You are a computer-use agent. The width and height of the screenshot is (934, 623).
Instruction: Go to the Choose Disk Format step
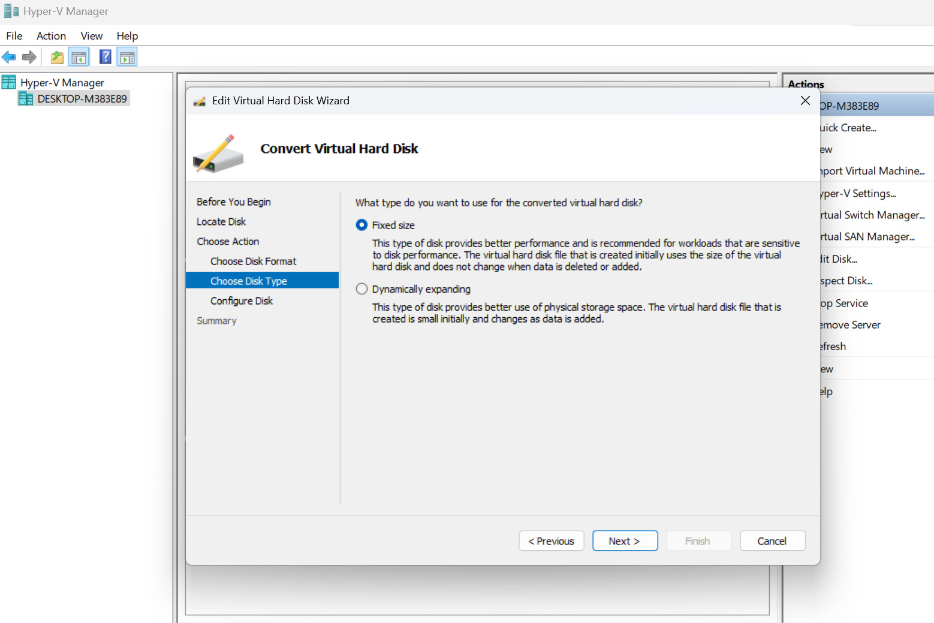point(254,261)
